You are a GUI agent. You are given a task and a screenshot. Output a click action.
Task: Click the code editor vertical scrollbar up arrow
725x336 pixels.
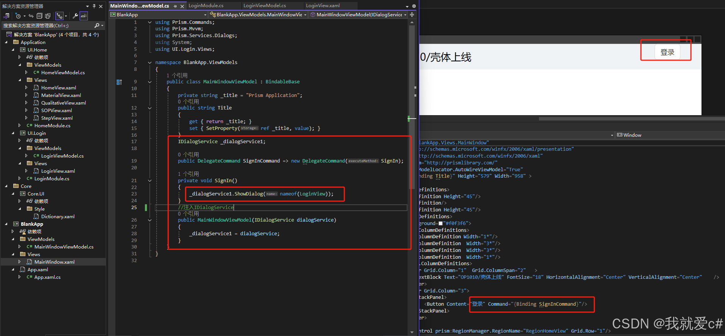(412, 22)
